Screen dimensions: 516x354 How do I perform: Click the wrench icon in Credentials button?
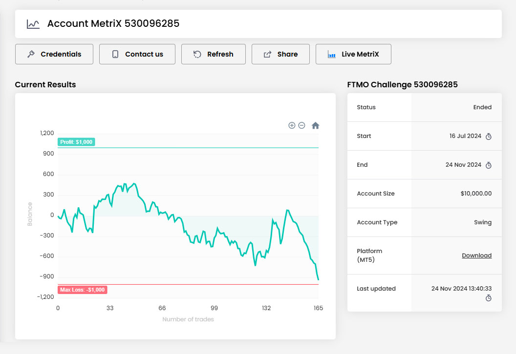31,54
